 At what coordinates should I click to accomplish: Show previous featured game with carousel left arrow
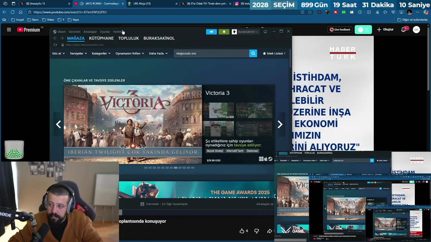[x=59, y=124]
